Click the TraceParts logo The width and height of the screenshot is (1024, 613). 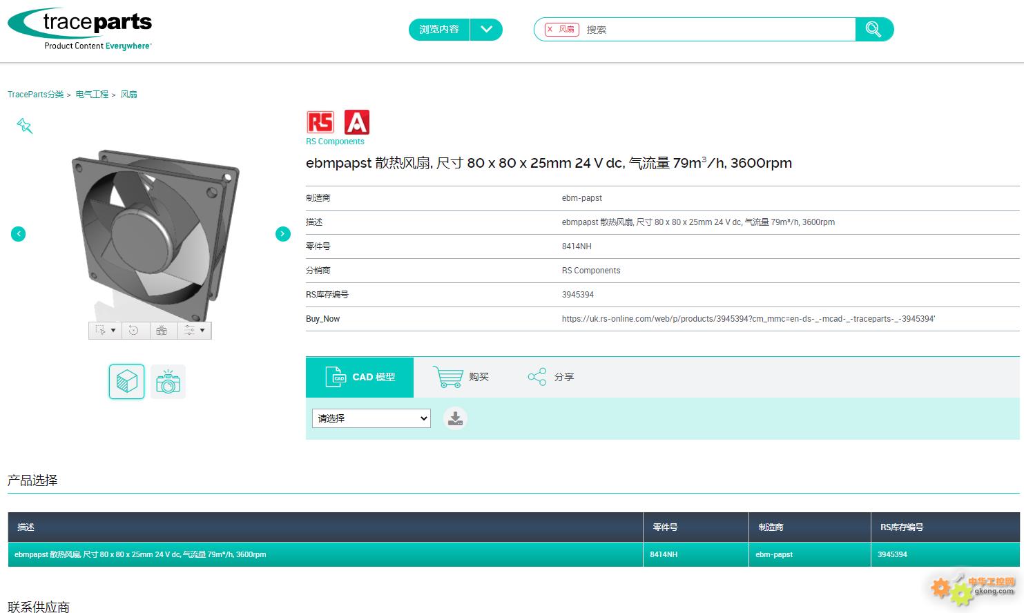(x=79, y=30)
